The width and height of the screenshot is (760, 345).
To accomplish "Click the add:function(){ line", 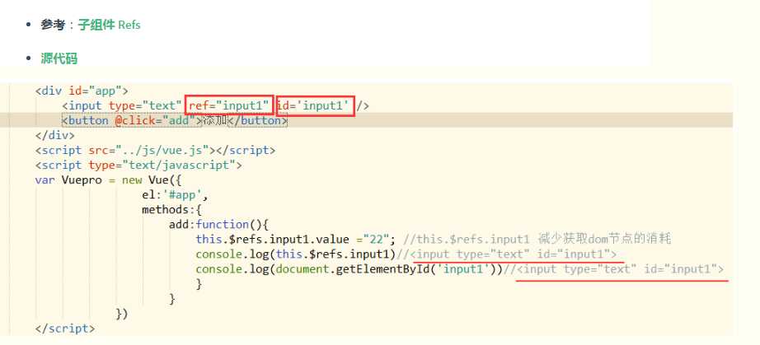I will pyautogui.click(x=218, y=225).
